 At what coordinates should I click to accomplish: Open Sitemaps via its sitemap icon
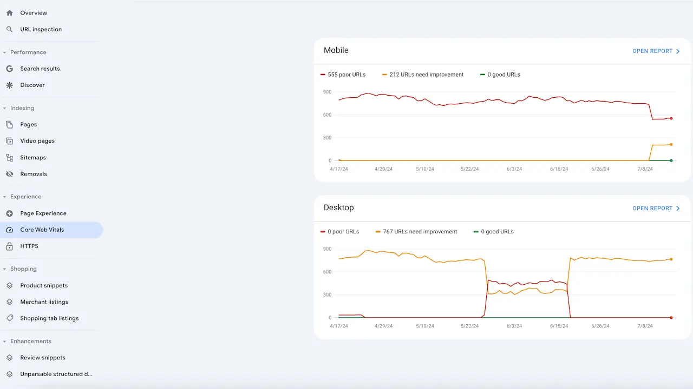pyautogui.click(x=10, y=157)
